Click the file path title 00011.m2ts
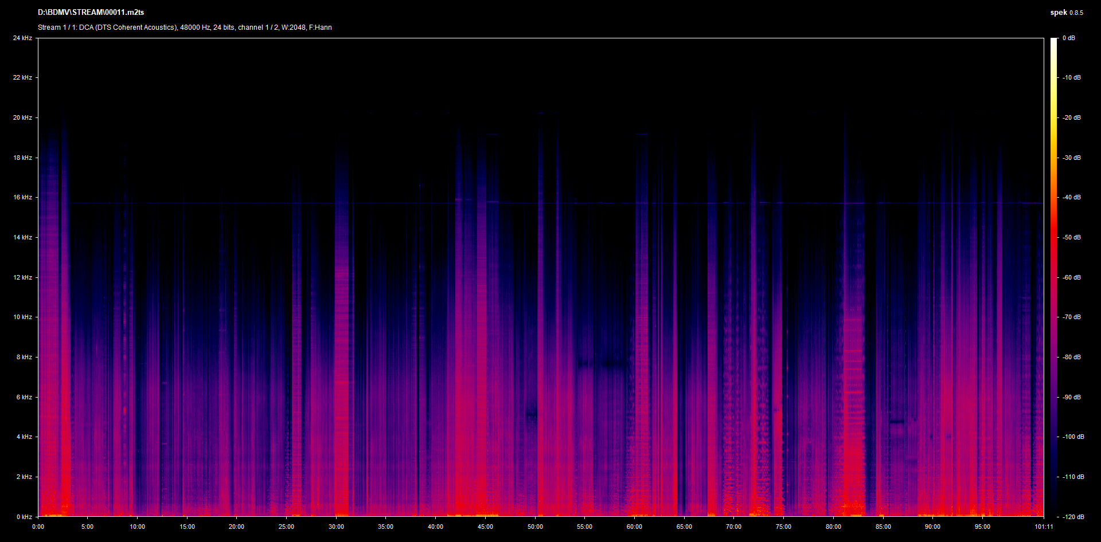Screen dimensions: 1101x542 coord(91,12)
